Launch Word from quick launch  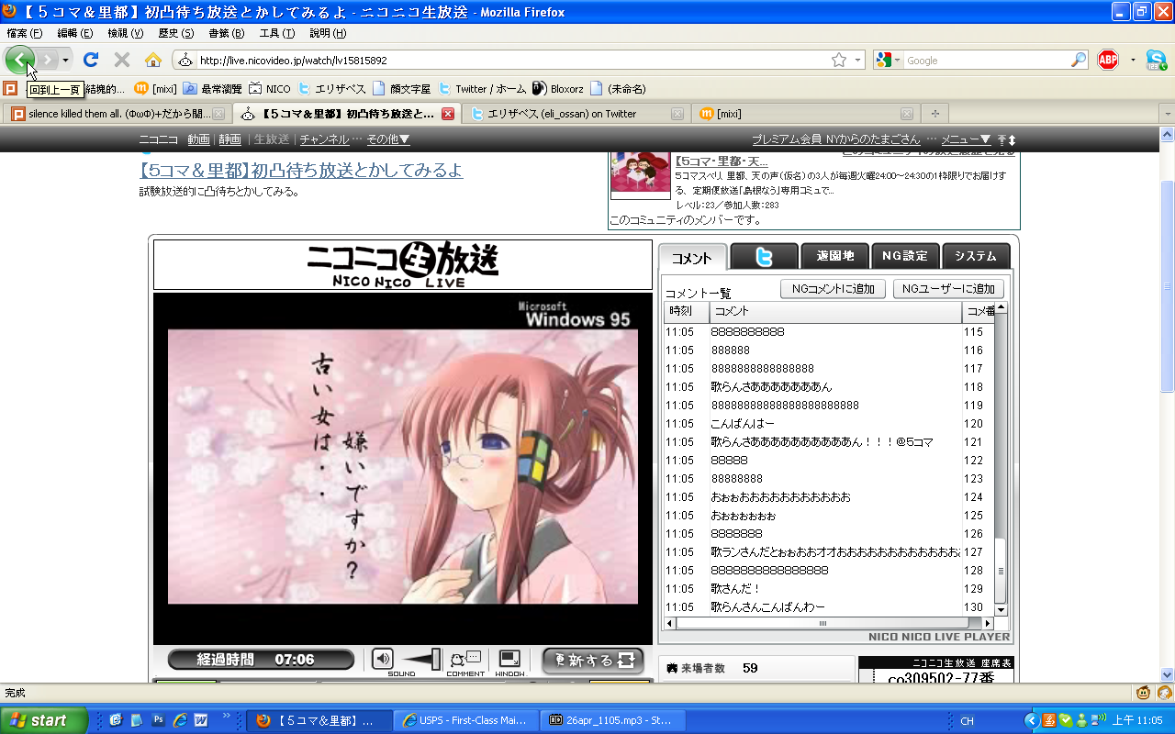(x=200, y=720)
